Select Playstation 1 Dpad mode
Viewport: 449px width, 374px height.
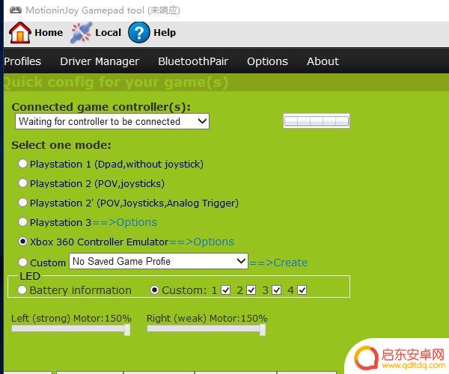coord(22,164)
